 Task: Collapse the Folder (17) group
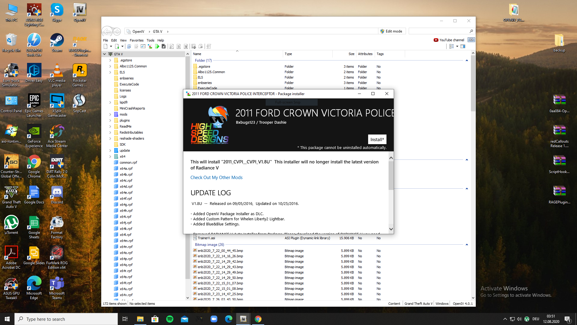[x=467, y=60]
